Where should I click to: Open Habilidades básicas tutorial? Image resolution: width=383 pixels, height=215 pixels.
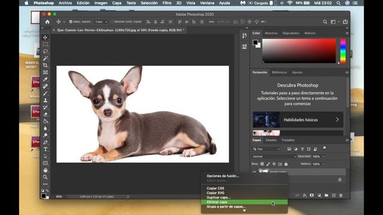click(x=298, y=119)
